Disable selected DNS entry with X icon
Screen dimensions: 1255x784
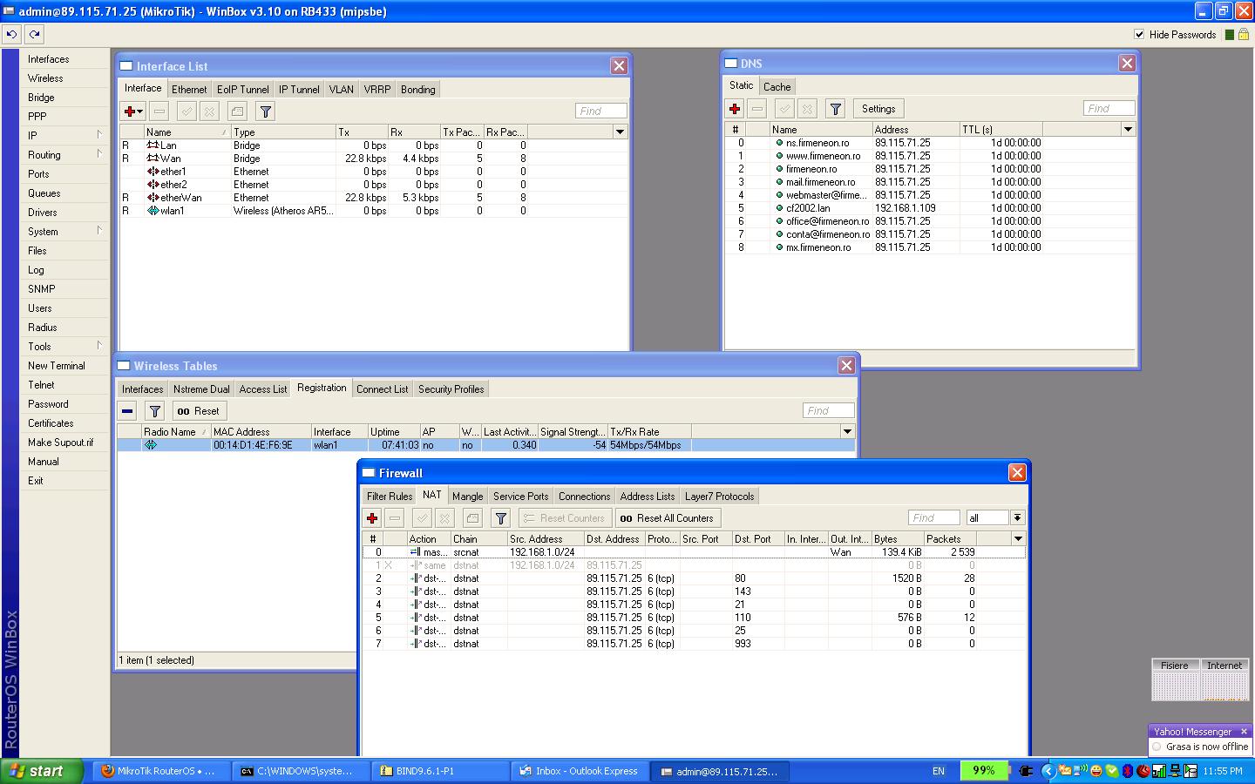point(807,109)
